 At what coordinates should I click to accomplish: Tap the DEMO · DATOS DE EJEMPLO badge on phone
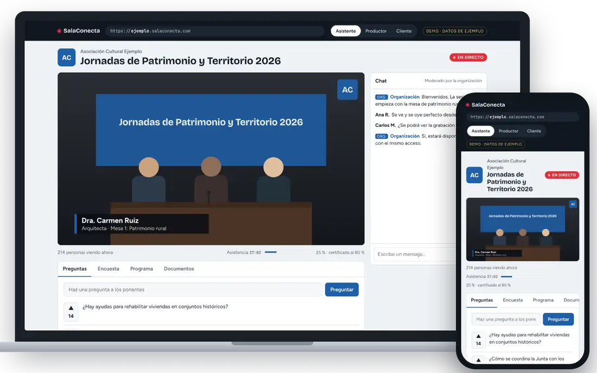pos(496,144)
